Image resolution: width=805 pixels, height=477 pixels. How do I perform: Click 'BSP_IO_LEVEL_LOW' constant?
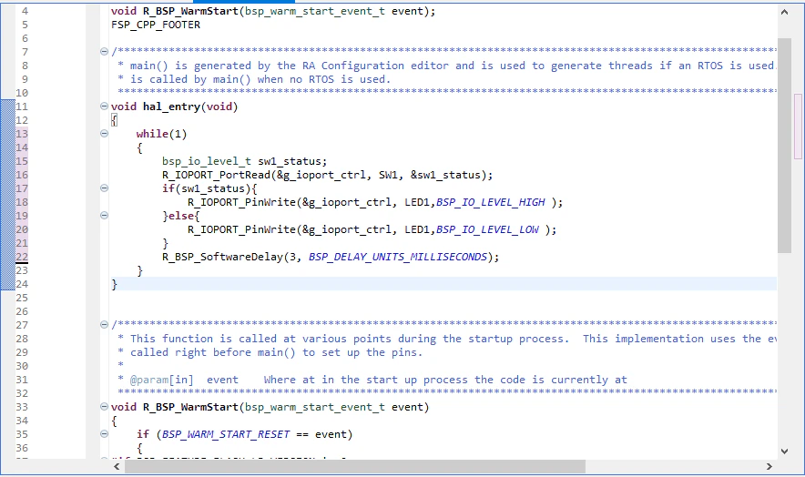pos(487,229)
